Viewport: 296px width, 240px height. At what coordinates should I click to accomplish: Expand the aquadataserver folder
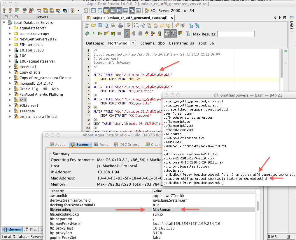coord(10,28)
